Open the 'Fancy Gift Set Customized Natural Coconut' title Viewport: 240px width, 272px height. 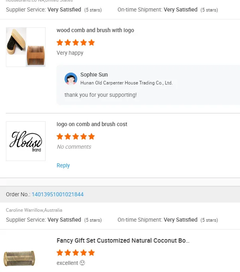123,240
